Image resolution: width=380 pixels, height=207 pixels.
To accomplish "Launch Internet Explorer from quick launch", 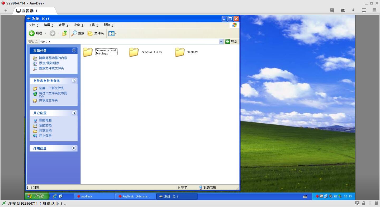I will click(55, 196).
